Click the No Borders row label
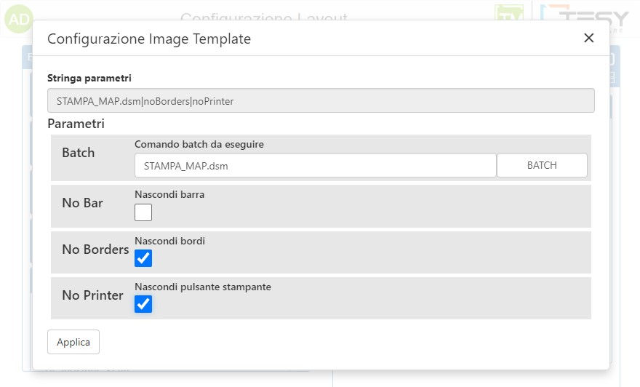 coord(95,250)
